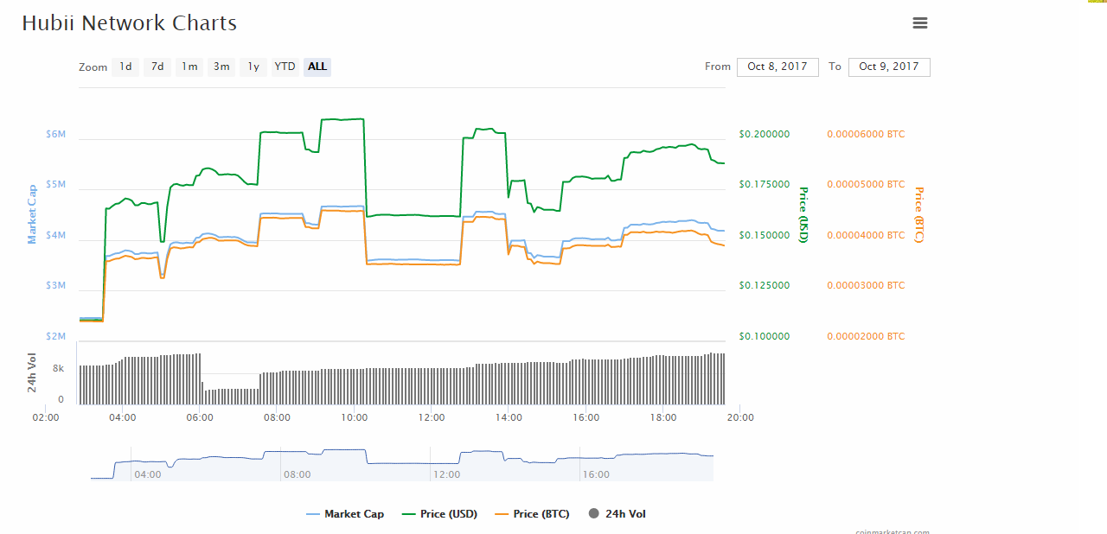Toggle Price (USD) series in legend
This screenshot has height=534, width=1107.
[x=439, y=514]
